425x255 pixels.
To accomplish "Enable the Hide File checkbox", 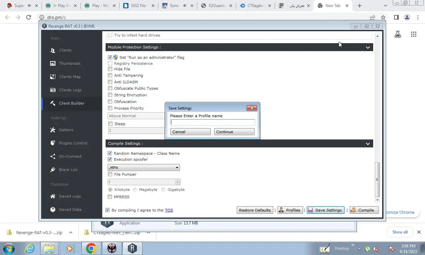I will point(110,69).
